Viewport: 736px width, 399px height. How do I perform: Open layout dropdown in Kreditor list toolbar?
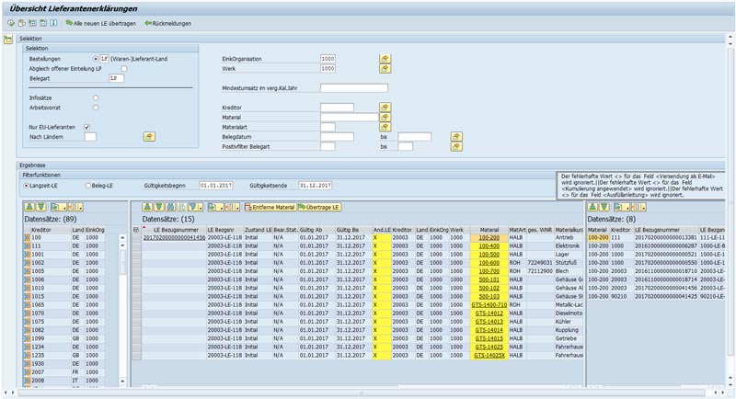click(75, 207)
